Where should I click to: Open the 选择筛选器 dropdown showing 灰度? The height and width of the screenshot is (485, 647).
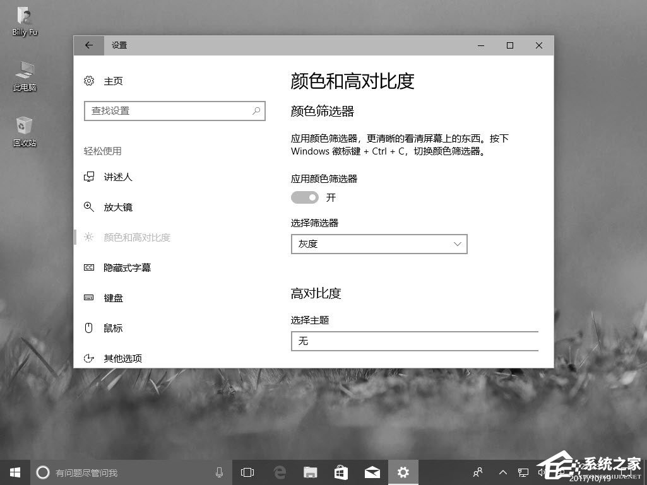[379, 244]
